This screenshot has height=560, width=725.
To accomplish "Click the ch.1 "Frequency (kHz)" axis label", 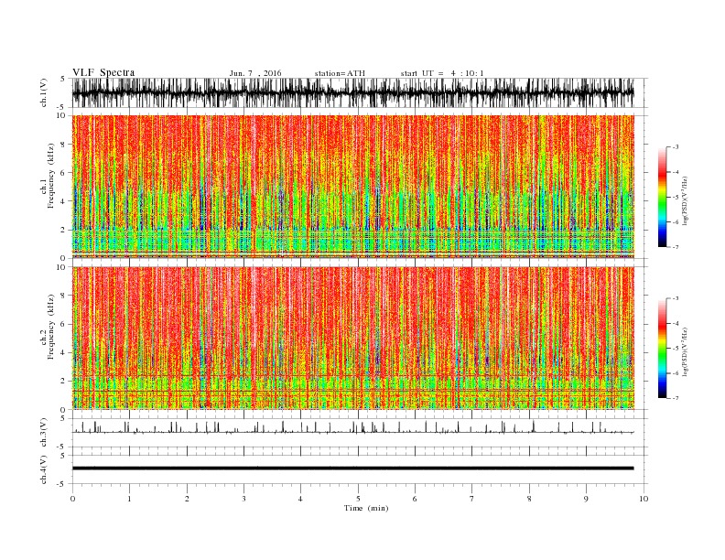I will tap(50, 176).
